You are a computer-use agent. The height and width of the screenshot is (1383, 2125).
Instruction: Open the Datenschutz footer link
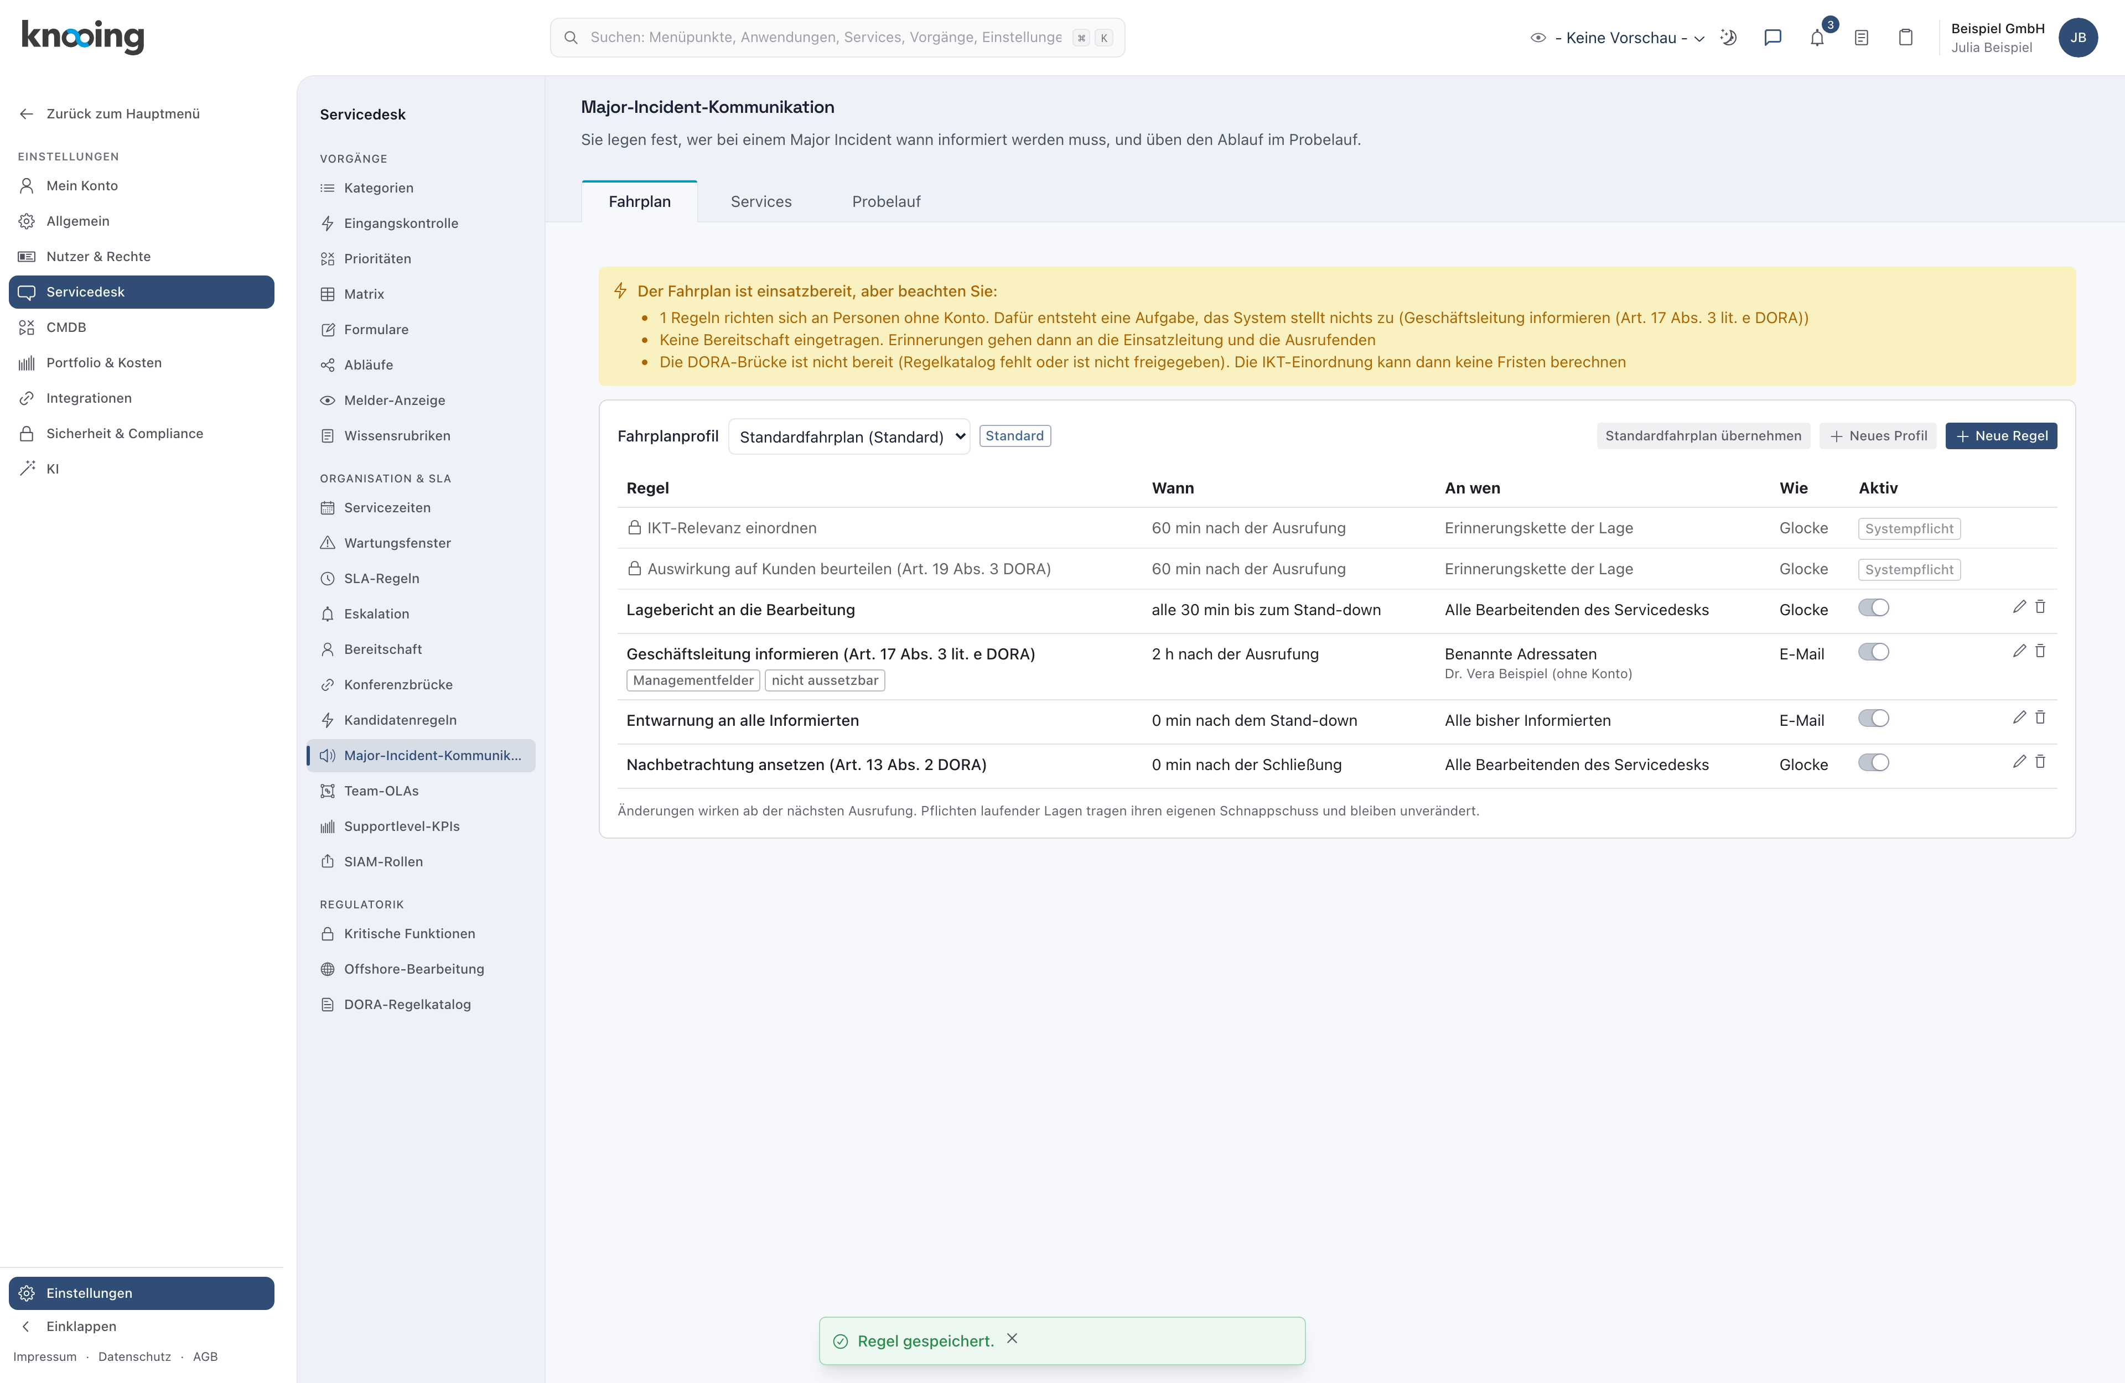[135, 1356]
